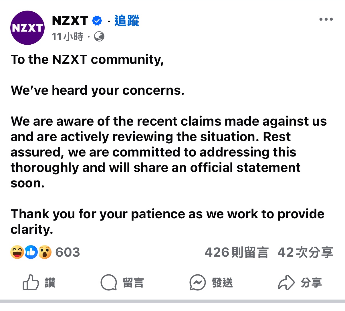The width and height of the screenshot is (345, 311).
Task: Toggle the thumbs-up 讚 like button
Action: 31,283
